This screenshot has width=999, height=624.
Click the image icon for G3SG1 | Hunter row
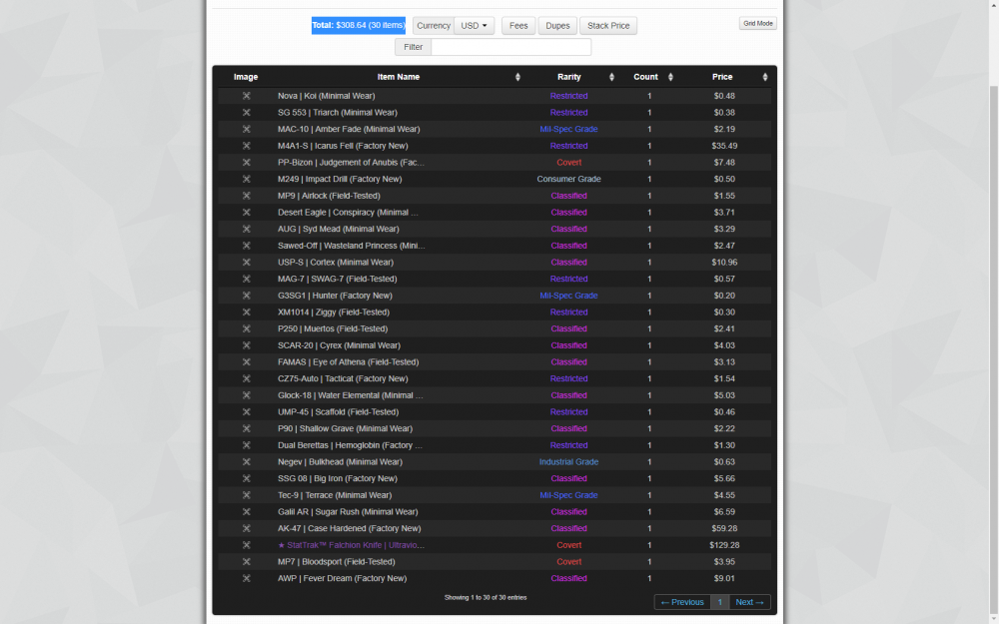click(246, 296)
